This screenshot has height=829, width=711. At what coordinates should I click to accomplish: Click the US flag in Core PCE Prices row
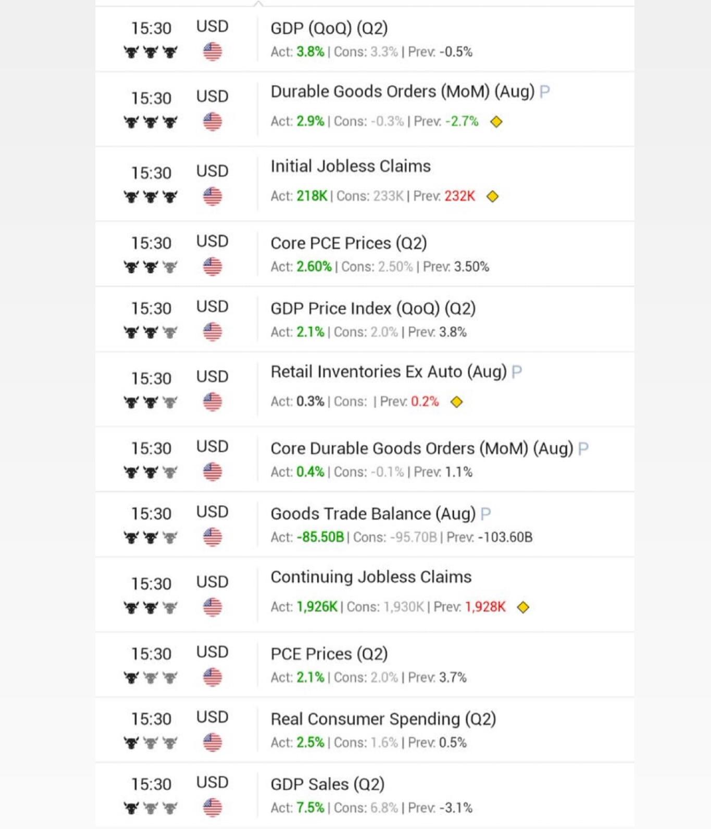point(212,266)
